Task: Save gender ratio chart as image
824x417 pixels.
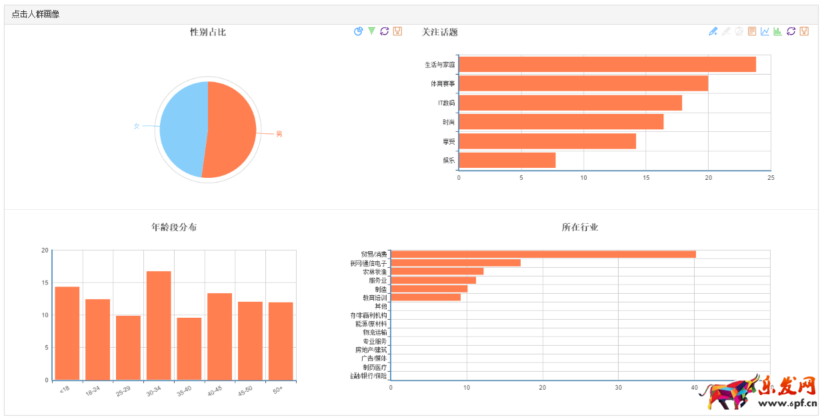Action: (x=397, y=31)
